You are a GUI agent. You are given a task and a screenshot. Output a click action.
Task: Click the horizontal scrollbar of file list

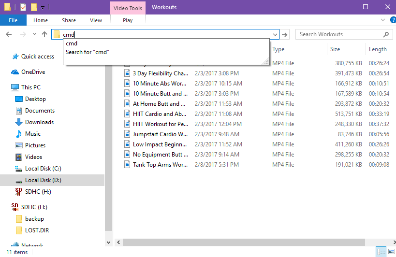[x=244, y=243]
